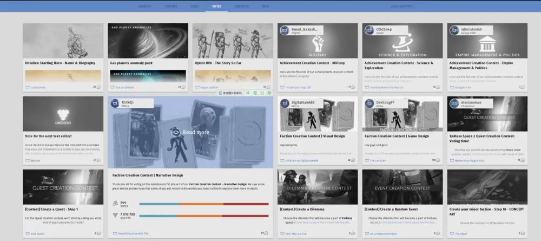
Task: Select the Votes tab
Action: tap(217, 6)
